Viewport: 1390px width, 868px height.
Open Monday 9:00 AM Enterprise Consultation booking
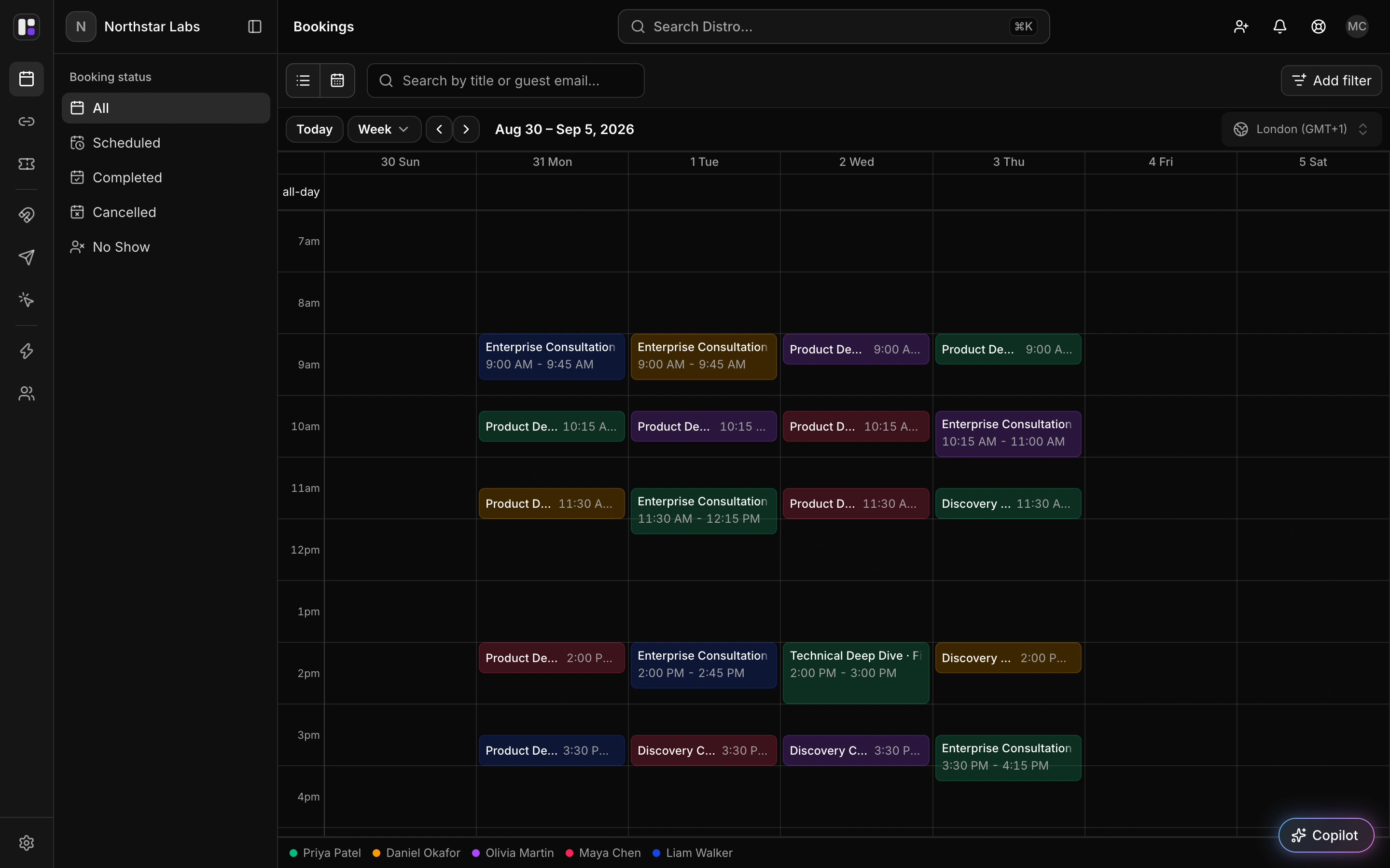(551, 356)
